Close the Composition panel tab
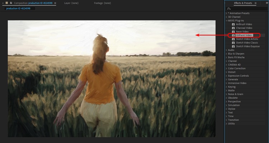269x143 pixels. (x=3, y=3)
